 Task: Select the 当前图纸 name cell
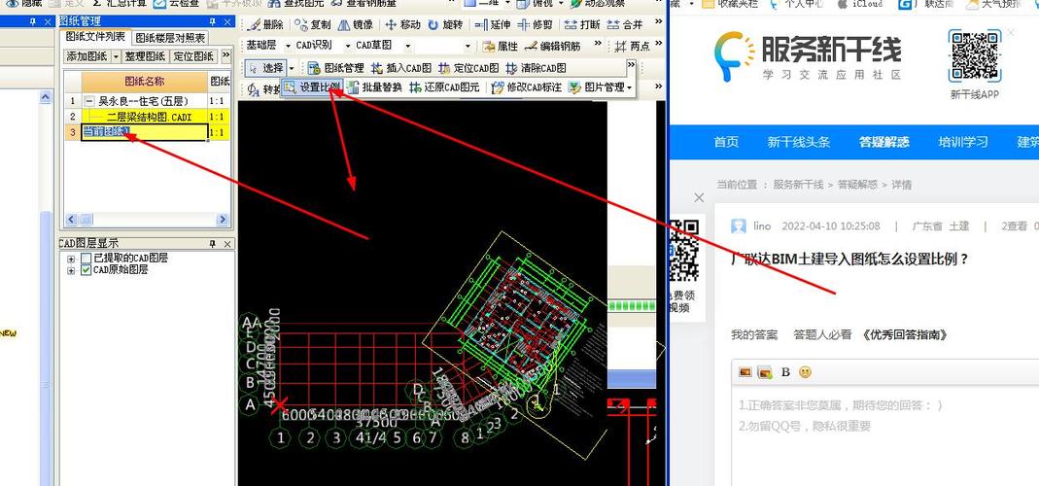pos(145,132)
